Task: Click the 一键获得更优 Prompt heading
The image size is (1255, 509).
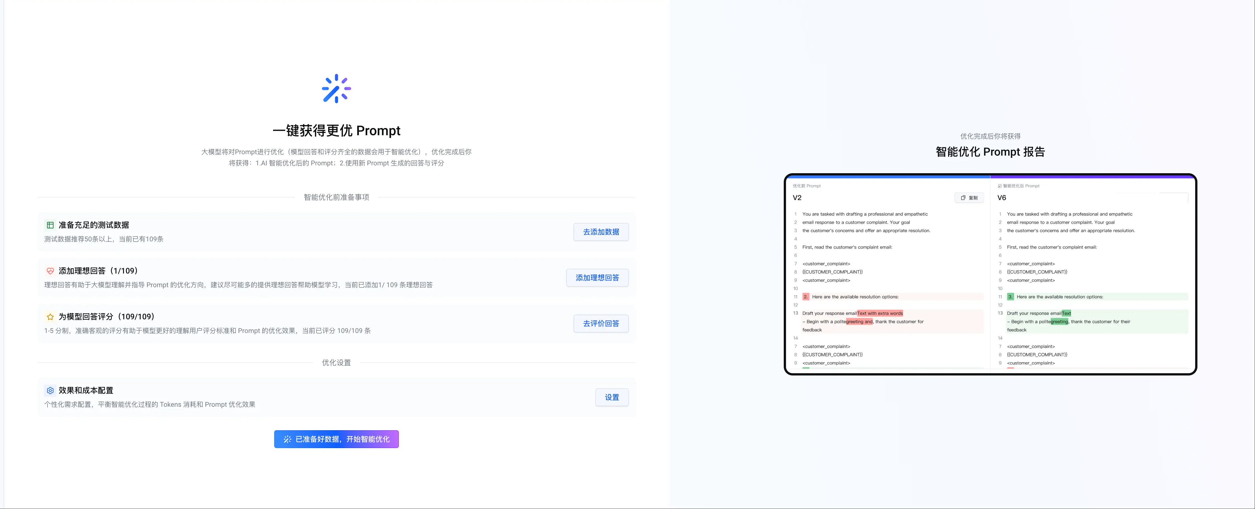Action: [x=336, y=130]
